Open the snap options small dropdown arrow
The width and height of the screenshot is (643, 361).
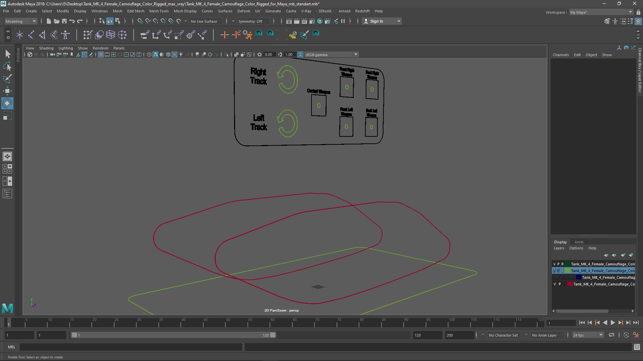coord(186,21)
